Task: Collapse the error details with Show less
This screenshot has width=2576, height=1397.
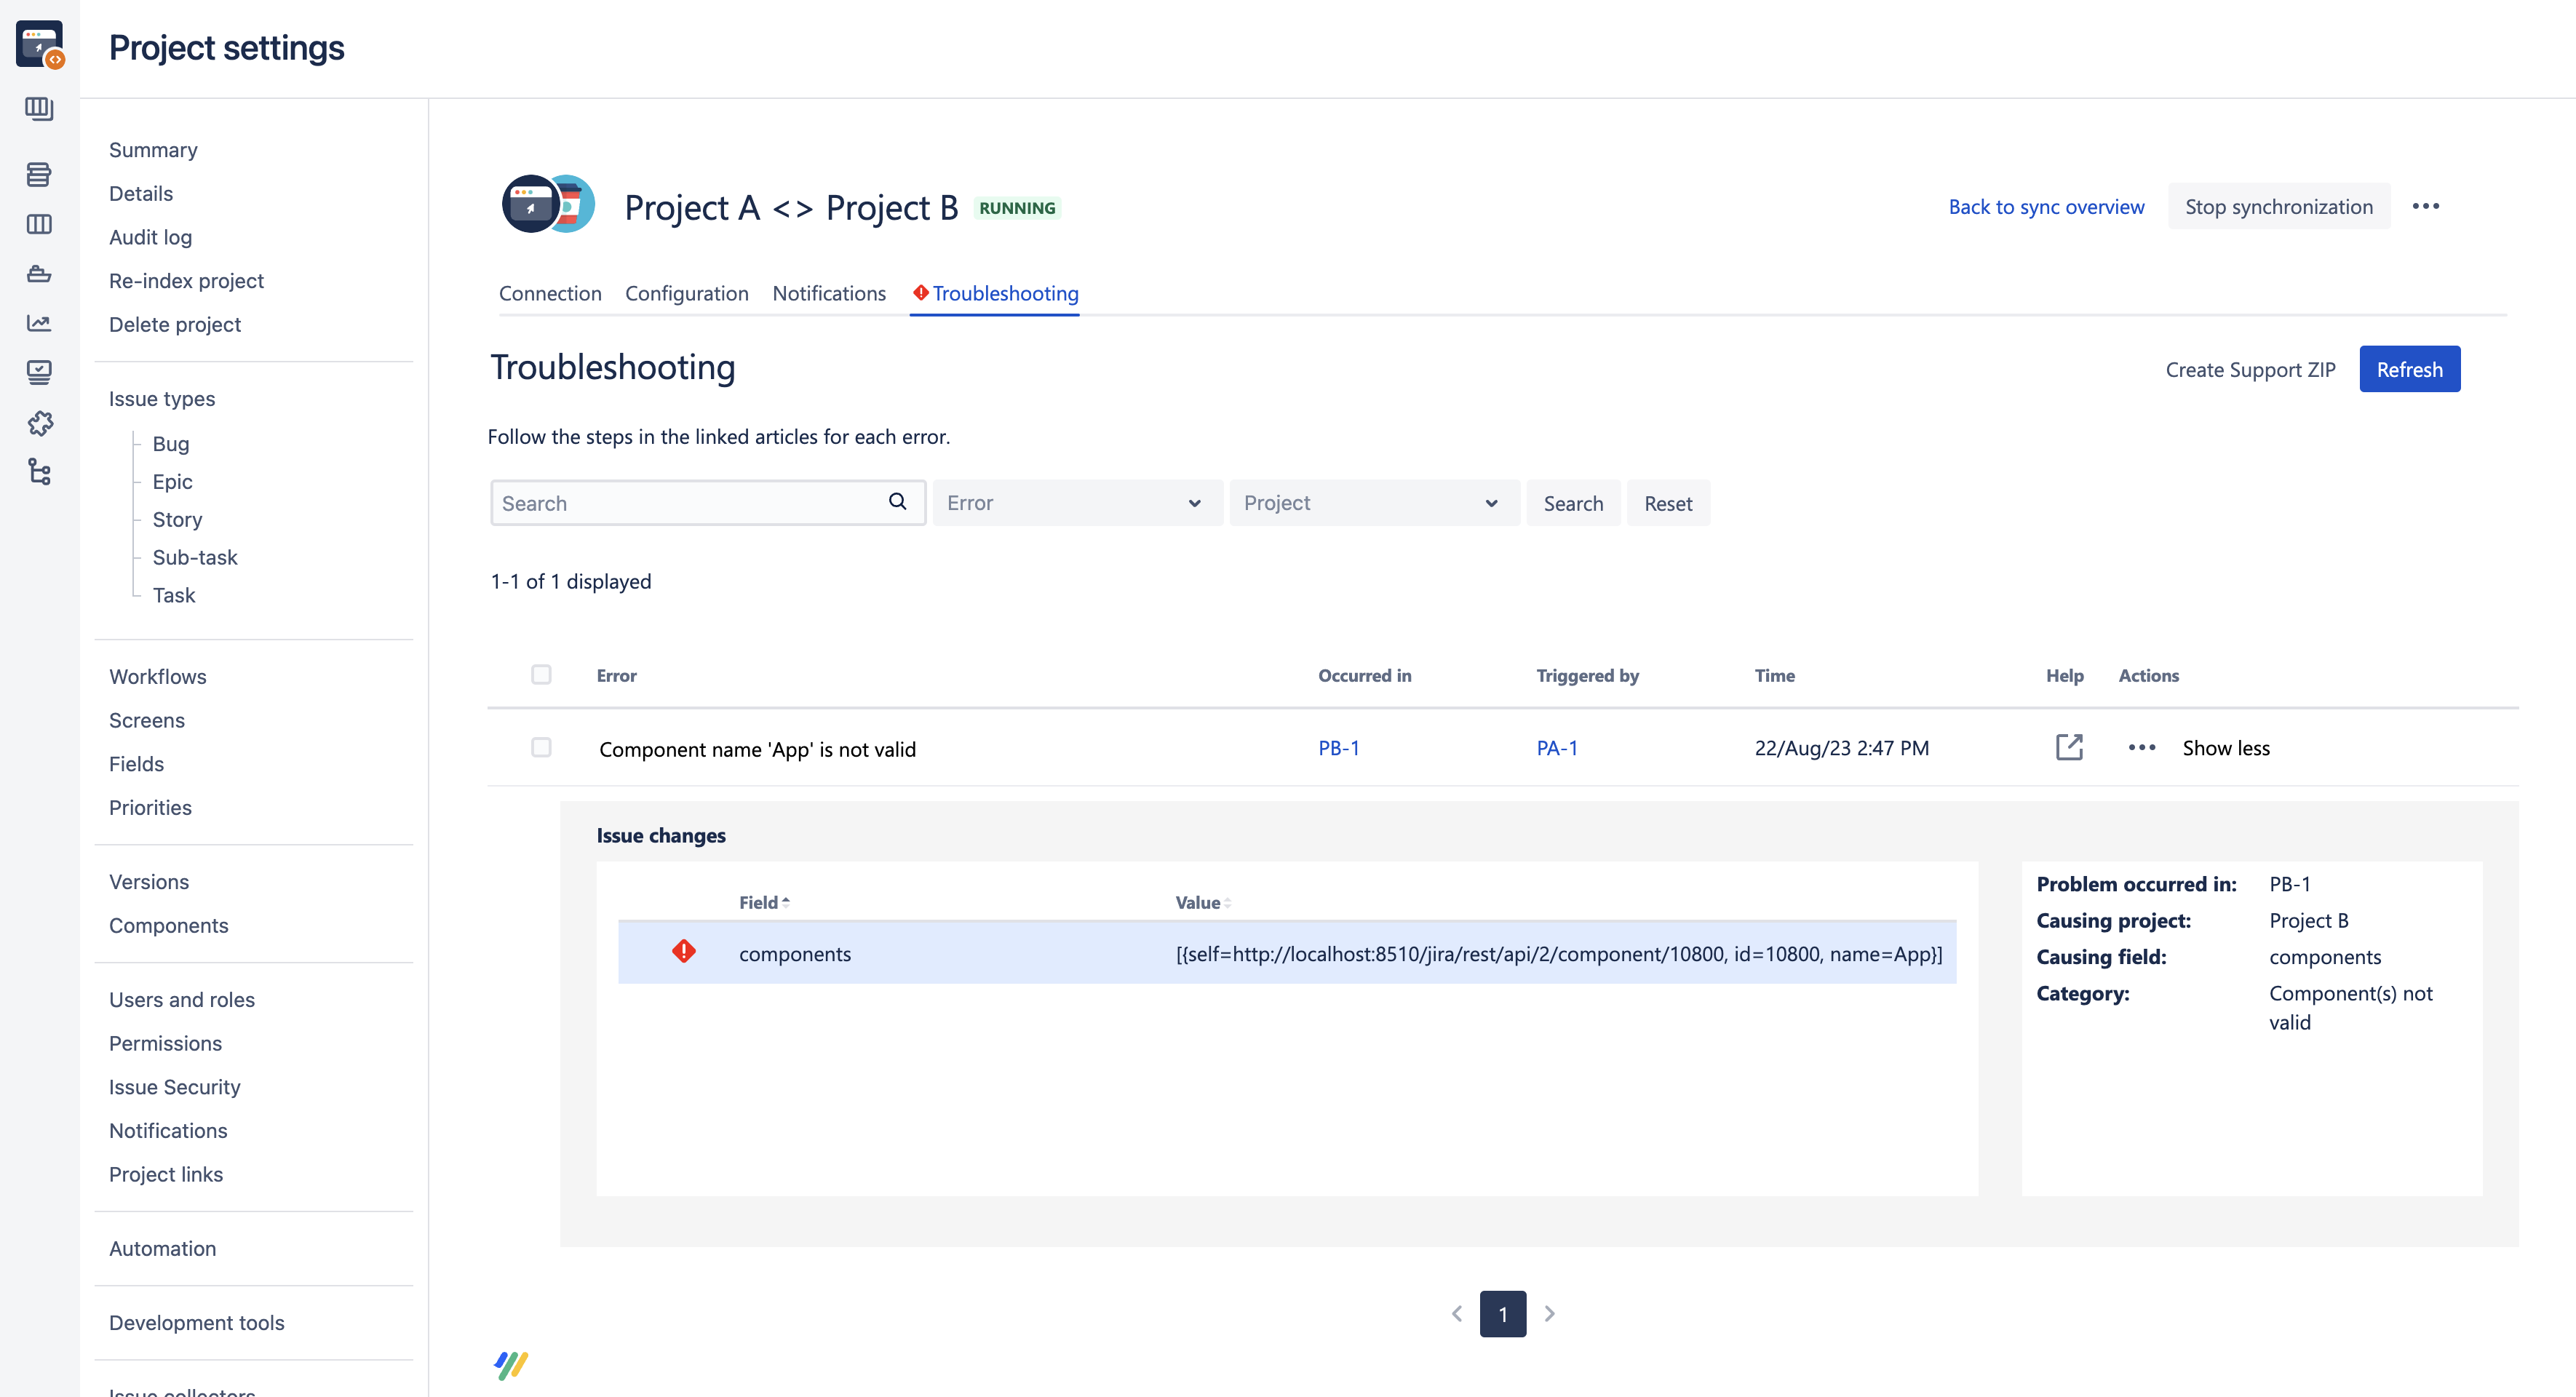Action: 2225,748
